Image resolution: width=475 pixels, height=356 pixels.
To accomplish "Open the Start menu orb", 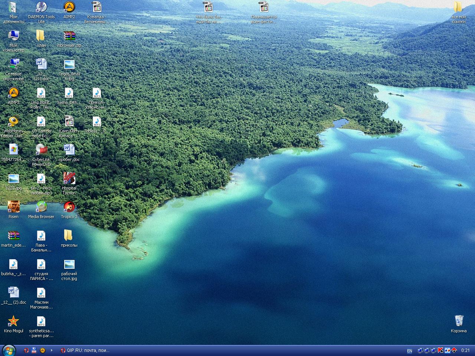I will tap(9, 350).
